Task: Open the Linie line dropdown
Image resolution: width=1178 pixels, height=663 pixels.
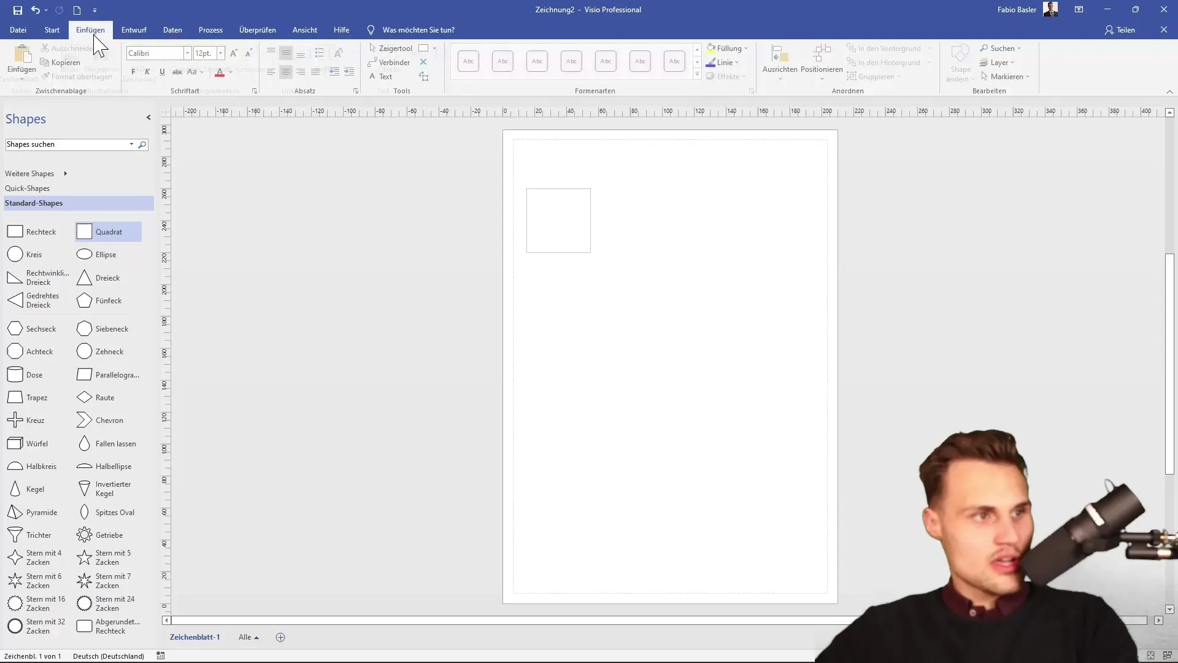Action: 723,62
